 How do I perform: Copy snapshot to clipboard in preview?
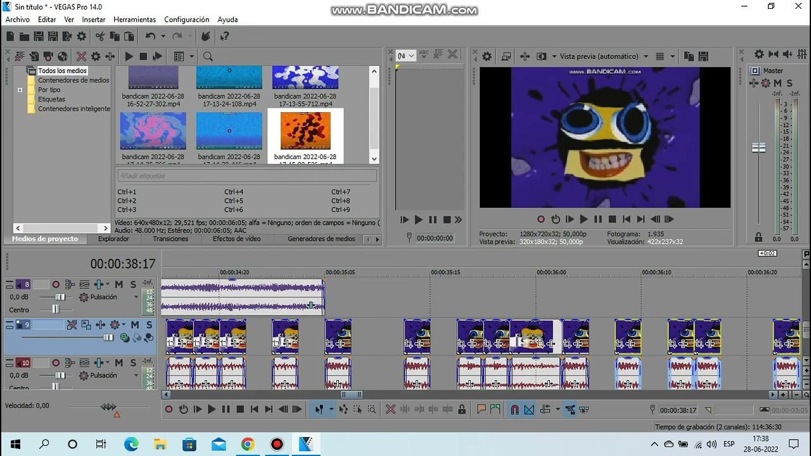coord(689,56)
